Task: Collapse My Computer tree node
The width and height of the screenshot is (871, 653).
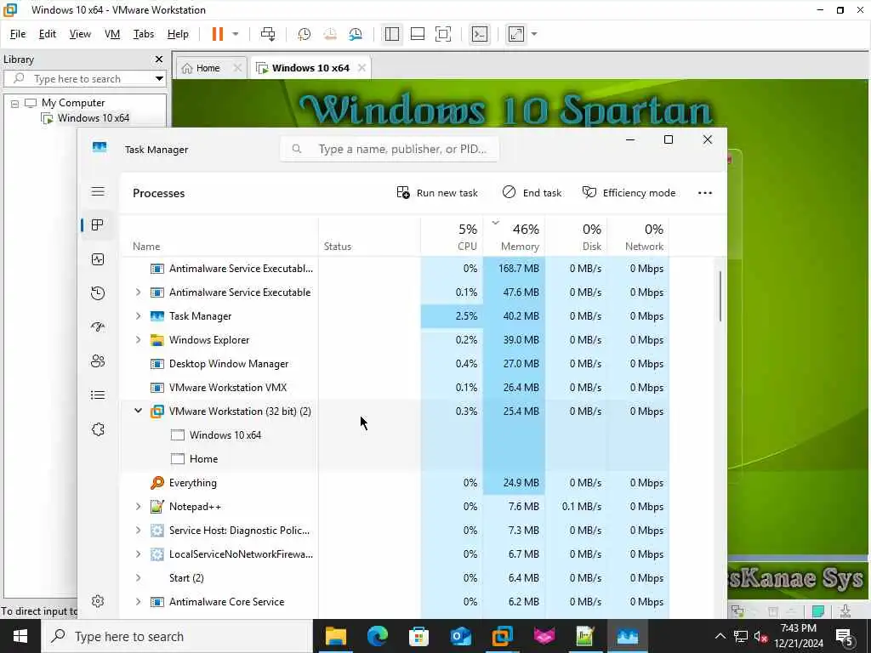Action: click(15, 103)
